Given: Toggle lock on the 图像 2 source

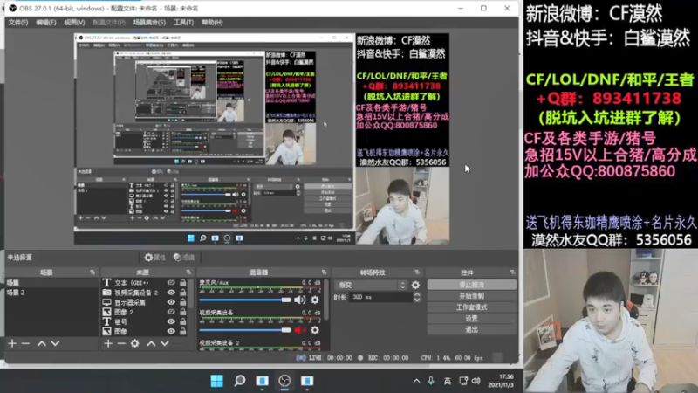Looking at the screenshot, I should tap(183, 312).
